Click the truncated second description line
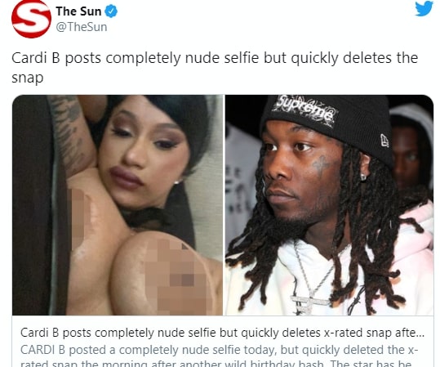The image size is (440, 367). point(216,363)
